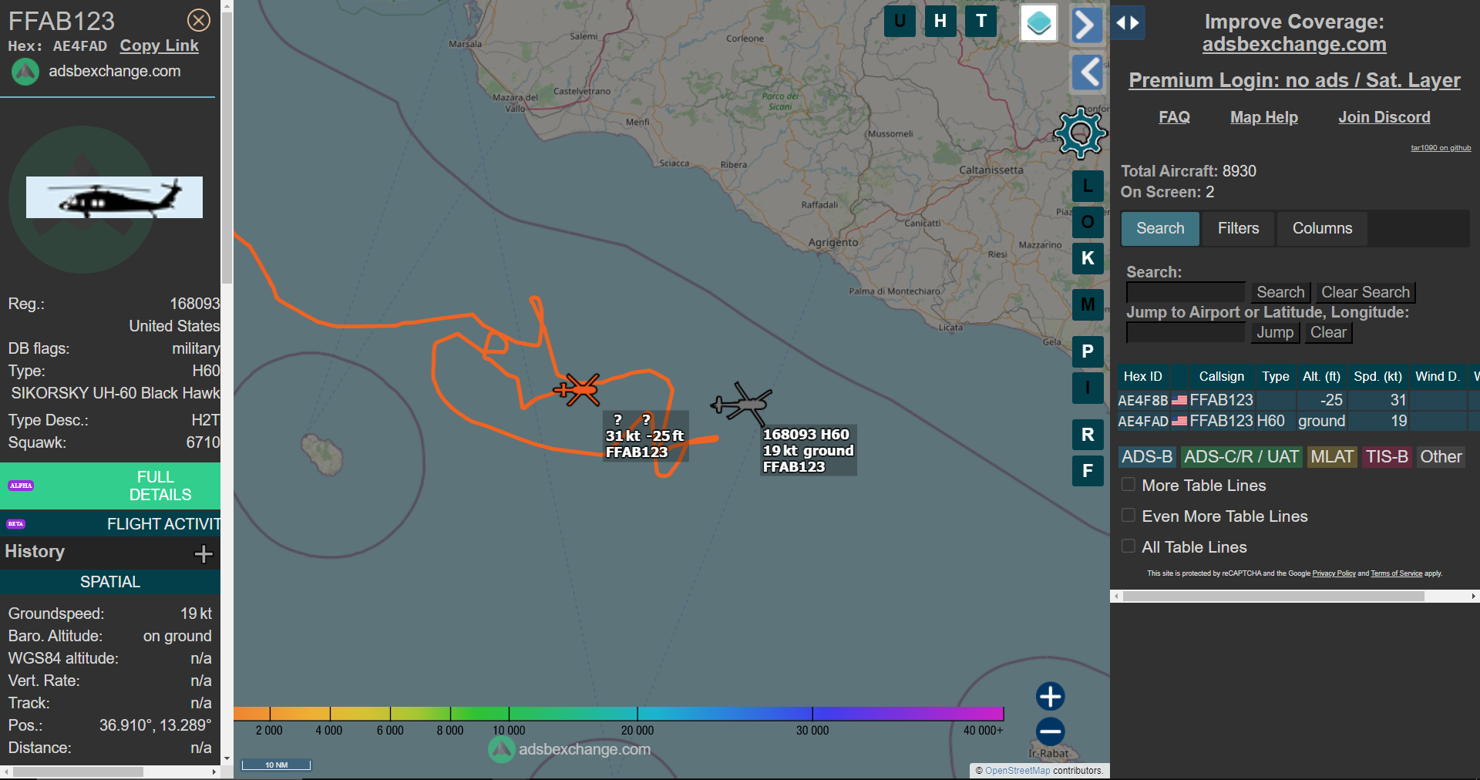The width and height of the screenshot is (1480, 780).
Task: Click the left panel vertical scrollbar
Action: pos(227,146)
